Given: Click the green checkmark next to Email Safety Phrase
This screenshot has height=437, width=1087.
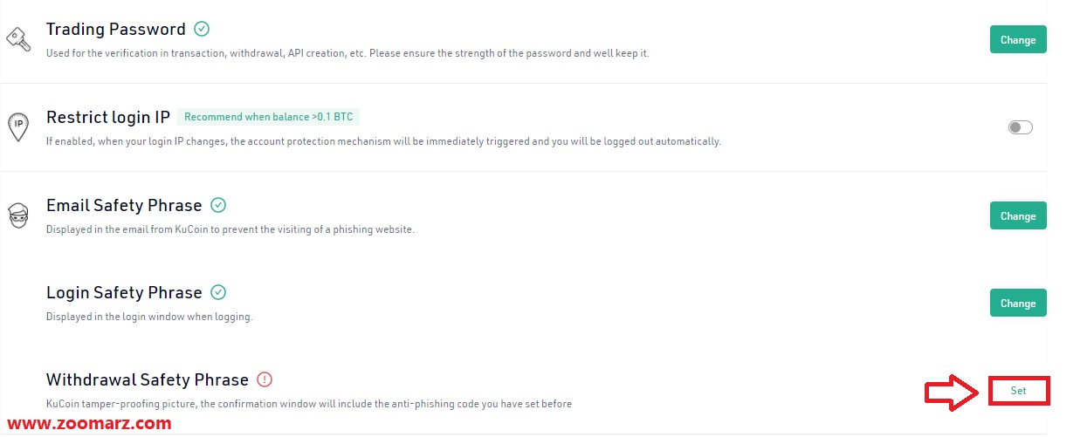Looking at the screenshot, I should tap(218, 205).
